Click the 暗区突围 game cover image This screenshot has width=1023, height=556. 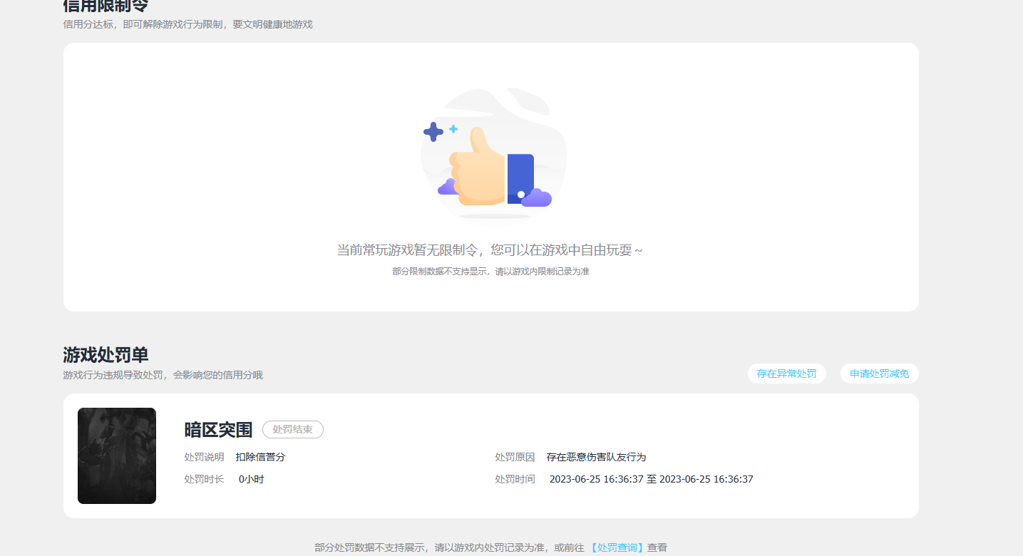116,455
